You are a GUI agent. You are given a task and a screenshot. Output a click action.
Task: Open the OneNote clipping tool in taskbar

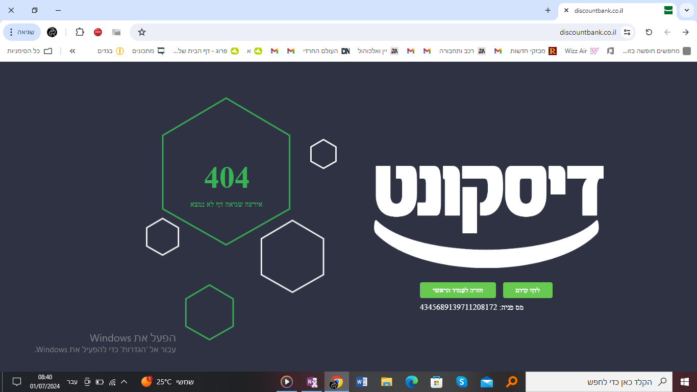[312, 382]
